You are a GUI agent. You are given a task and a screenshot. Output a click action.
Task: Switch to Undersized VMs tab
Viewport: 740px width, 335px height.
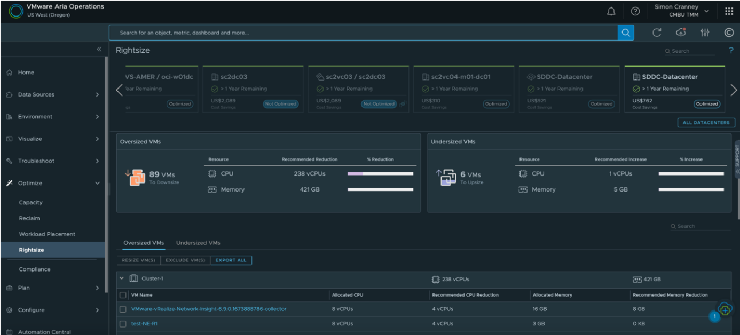[x=198, y=243]
